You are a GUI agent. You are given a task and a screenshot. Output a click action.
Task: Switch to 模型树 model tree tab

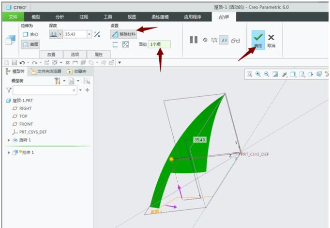tap(15, 71)
